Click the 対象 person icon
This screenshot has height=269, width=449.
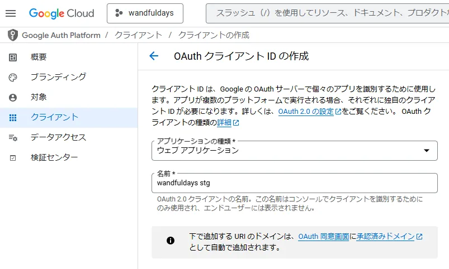click(13, 98)
